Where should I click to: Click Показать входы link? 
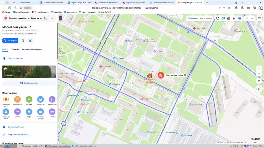pyautogui.click(x=15, y=58)
